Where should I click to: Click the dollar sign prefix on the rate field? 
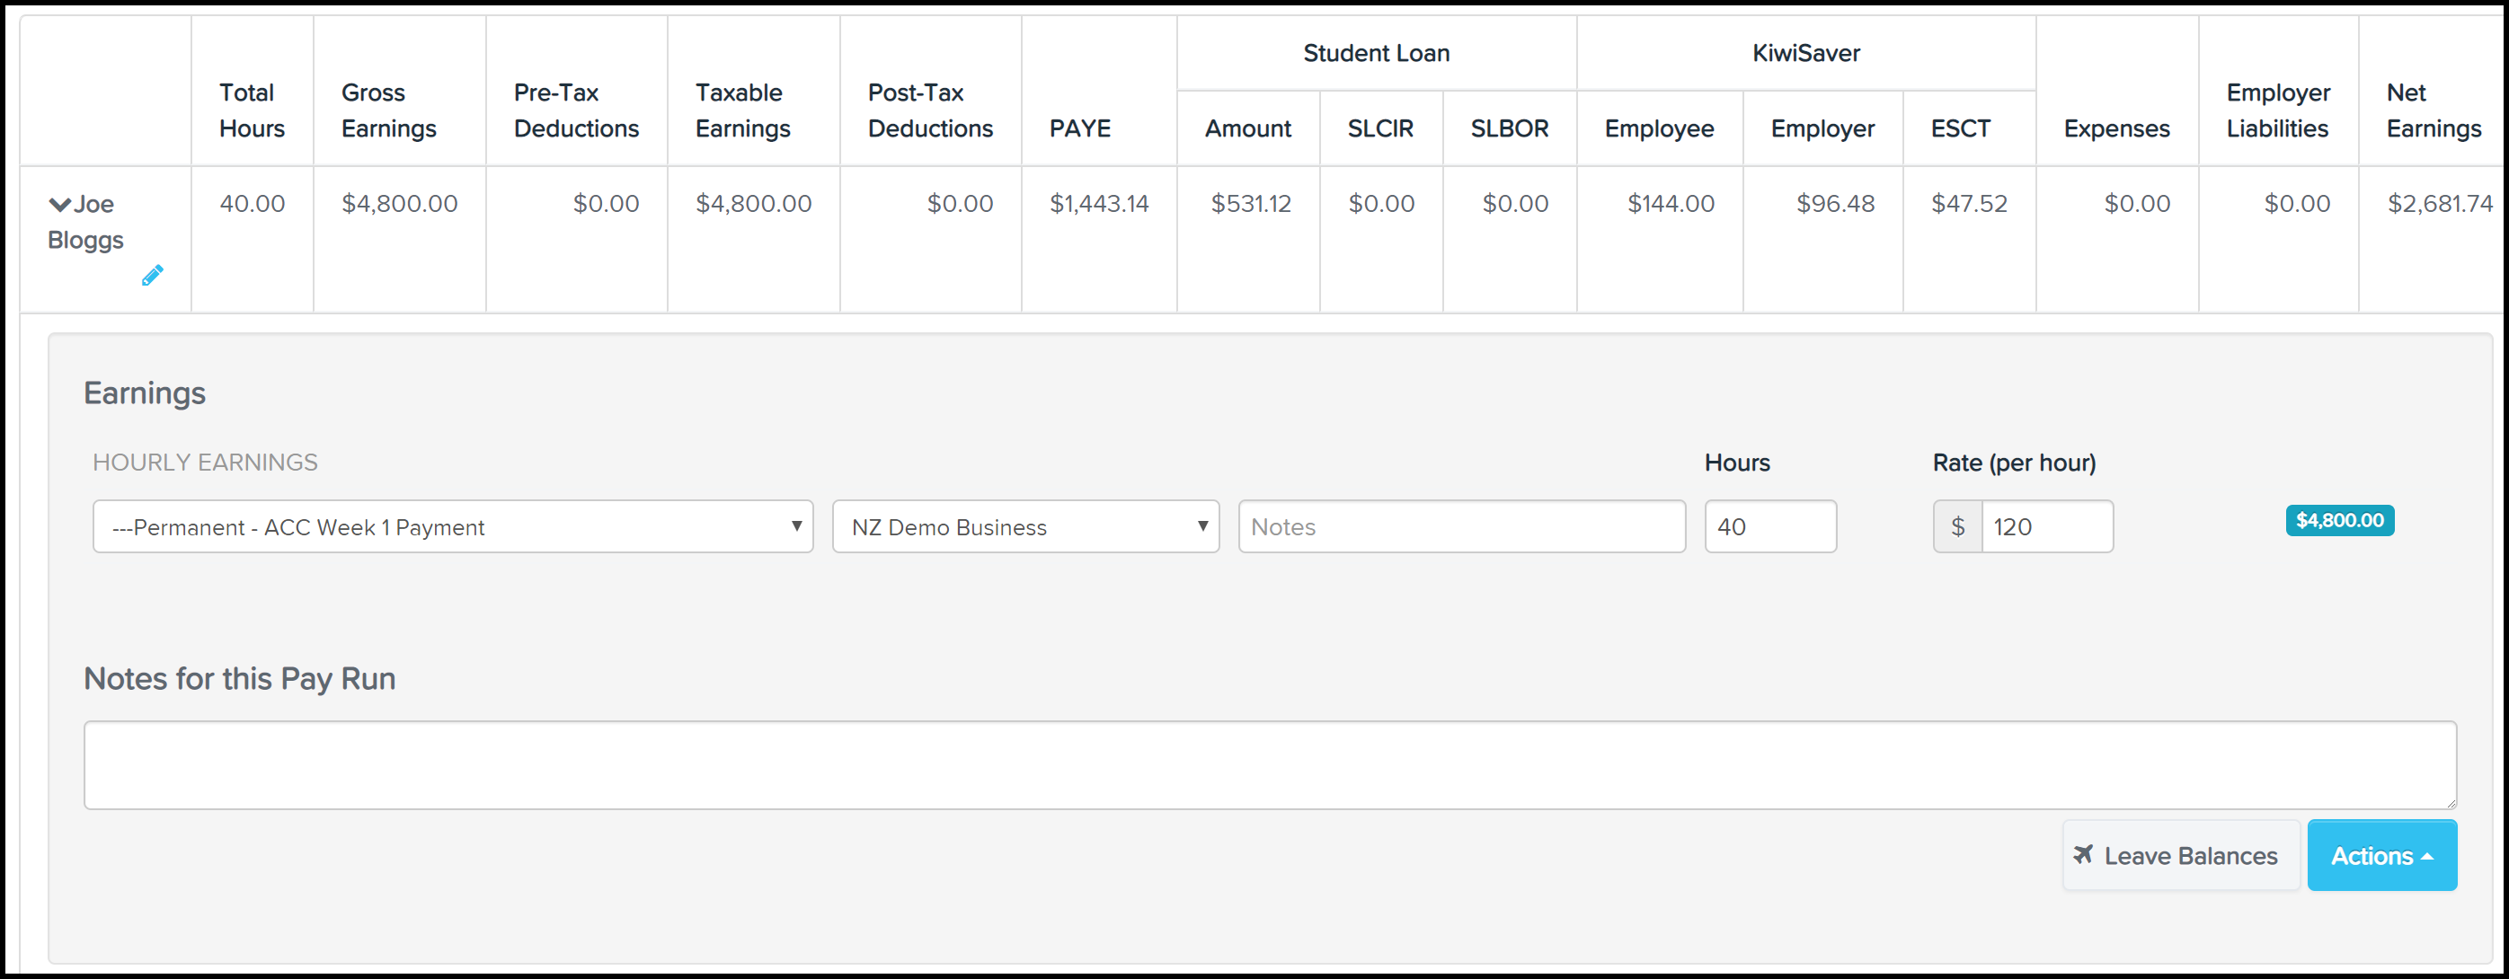pos(1956,526)
